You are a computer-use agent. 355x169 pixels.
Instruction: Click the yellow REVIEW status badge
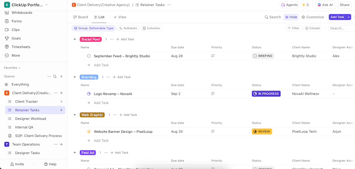click(x=262, y=131)
